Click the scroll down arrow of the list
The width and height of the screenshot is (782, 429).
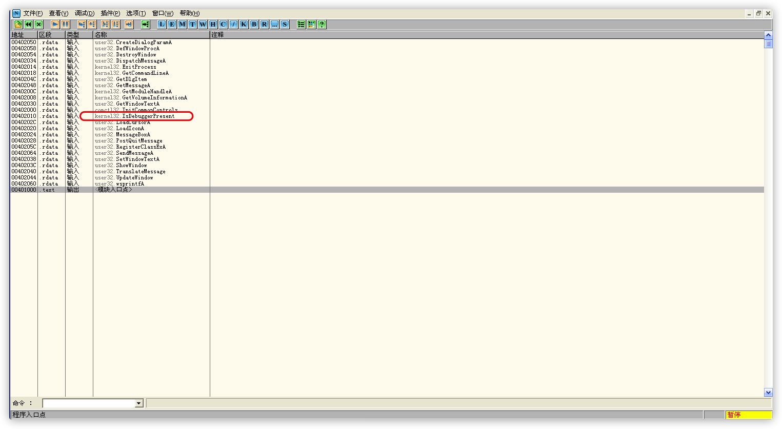(768, 393)
